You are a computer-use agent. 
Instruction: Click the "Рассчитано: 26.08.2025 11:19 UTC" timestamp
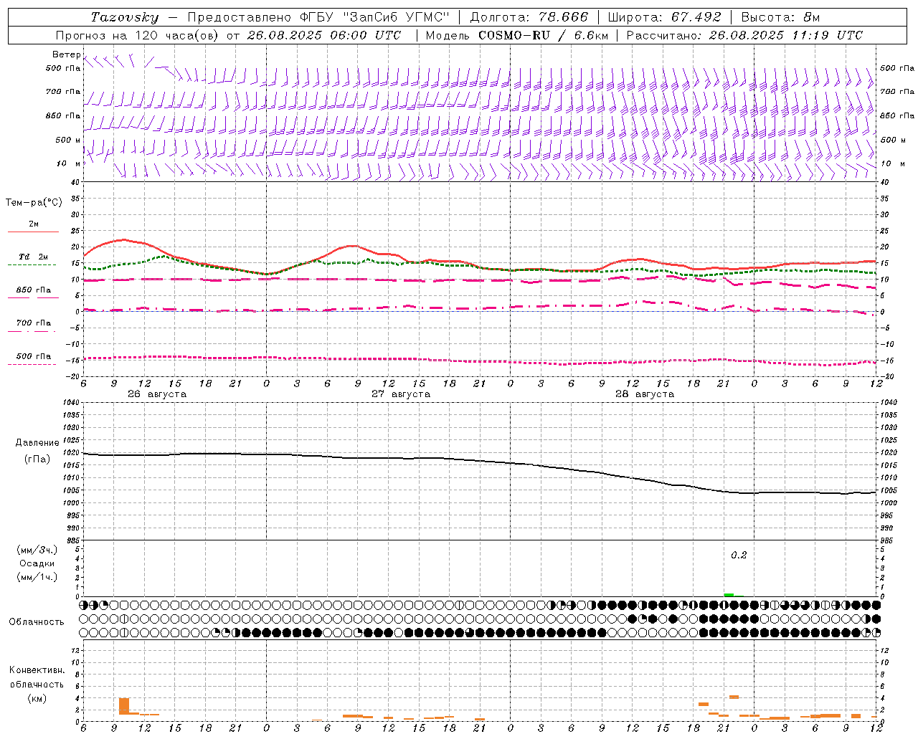coord(744,35)
